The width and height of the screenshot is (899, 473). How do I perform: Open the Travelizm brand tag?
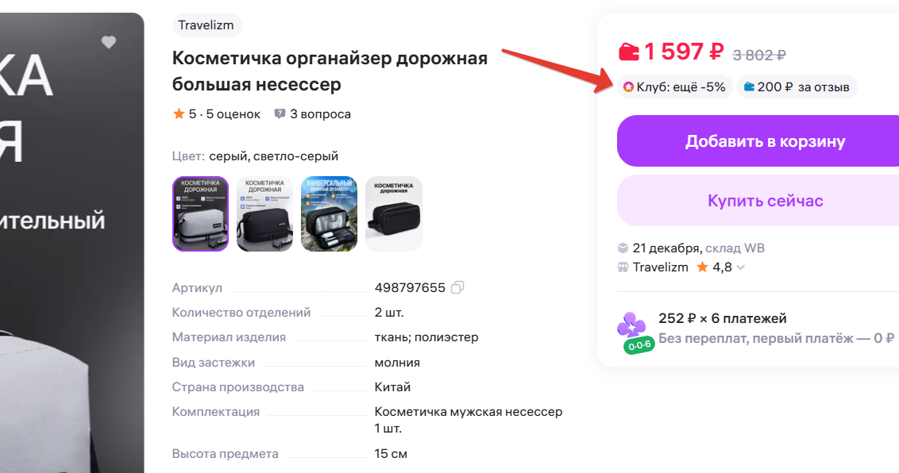point(206,25)
